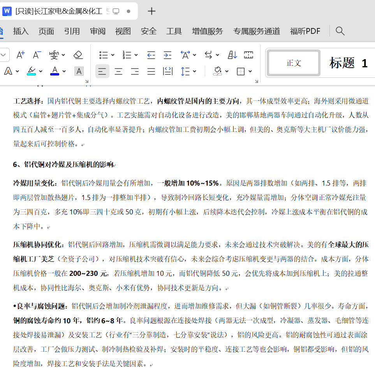375x370 pixels.
Task: Click the text direction conversion icon
Action: tap(209, 55)
